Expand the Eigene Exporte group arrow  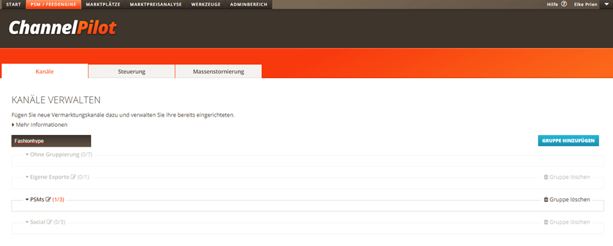pos(28,177)
